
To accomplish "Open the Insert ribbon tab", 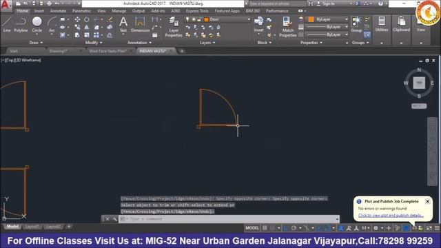I will [x=39, y=11].
